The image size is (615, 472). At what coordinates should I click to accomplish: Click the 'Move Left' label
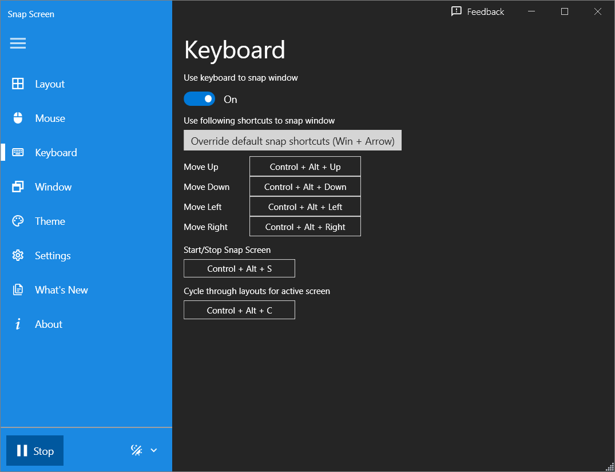pyautogui.click(x=203, y=207)
